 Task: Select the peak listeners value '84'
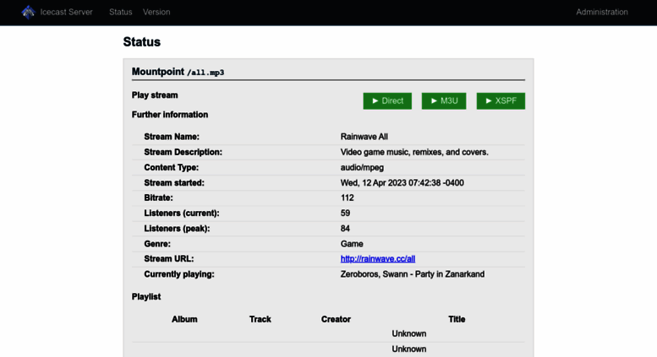click(345, 229)
